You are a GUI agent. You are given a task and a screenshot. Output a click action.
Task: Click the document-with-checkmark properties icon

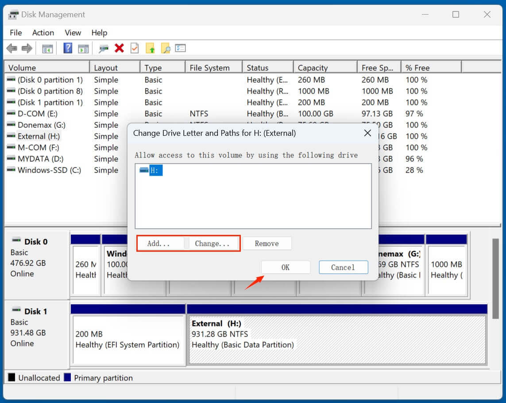tap(135, 48)
